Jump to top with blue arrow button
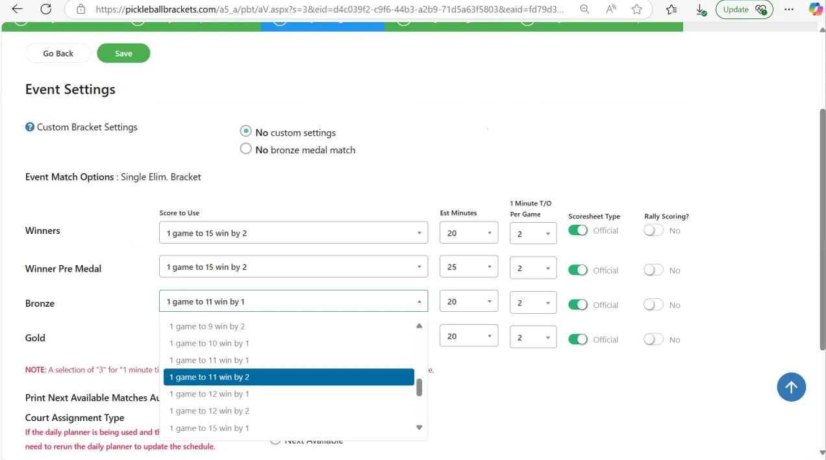Image resolution: width=826 pixels, height=460 pixels. pyautogui.click(x=791, y=387)
